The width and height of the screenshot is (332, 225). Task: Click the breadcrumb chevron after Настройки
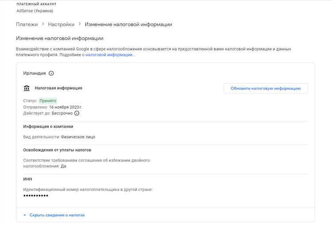(x=79, y=24)
